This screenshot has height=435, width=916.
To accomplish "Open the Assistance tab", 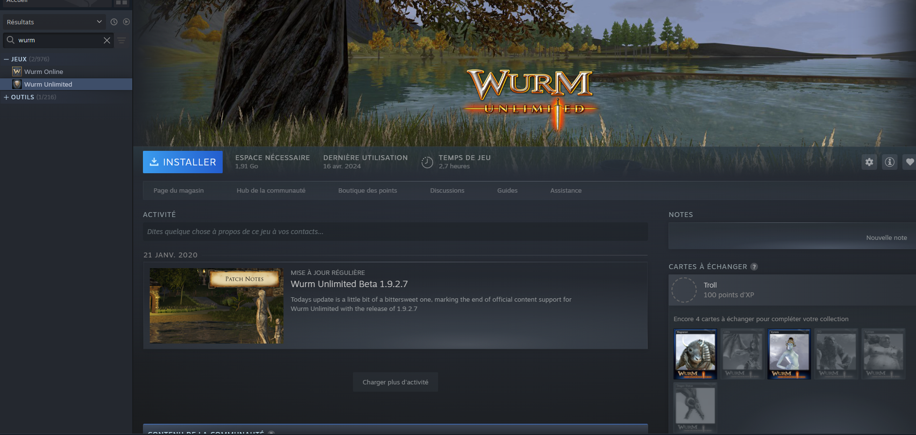I will [x=566, y=190].
